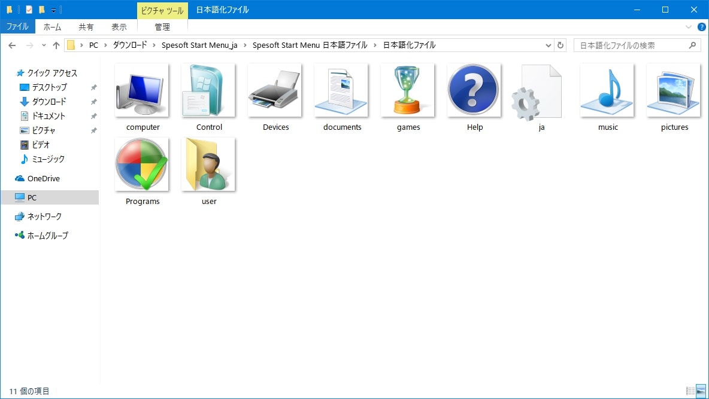Click PC in the address breadcrumb
Viewport: 709px width, 399px height.
pos(93,45)
